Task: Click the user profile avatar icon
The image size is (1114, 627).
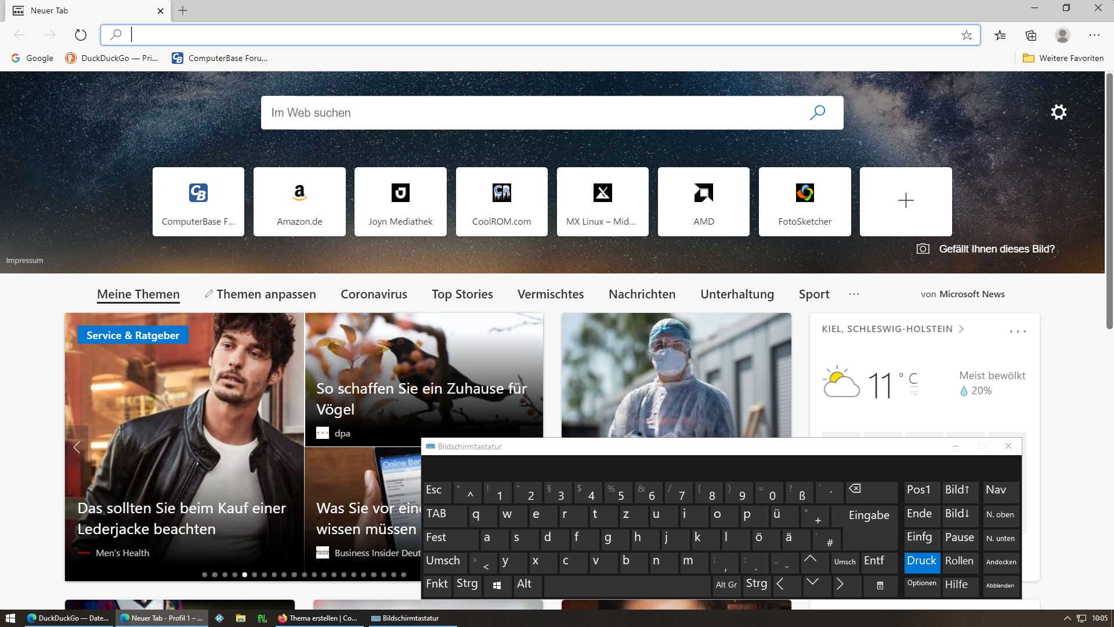Action: (x=1062, y=35)
